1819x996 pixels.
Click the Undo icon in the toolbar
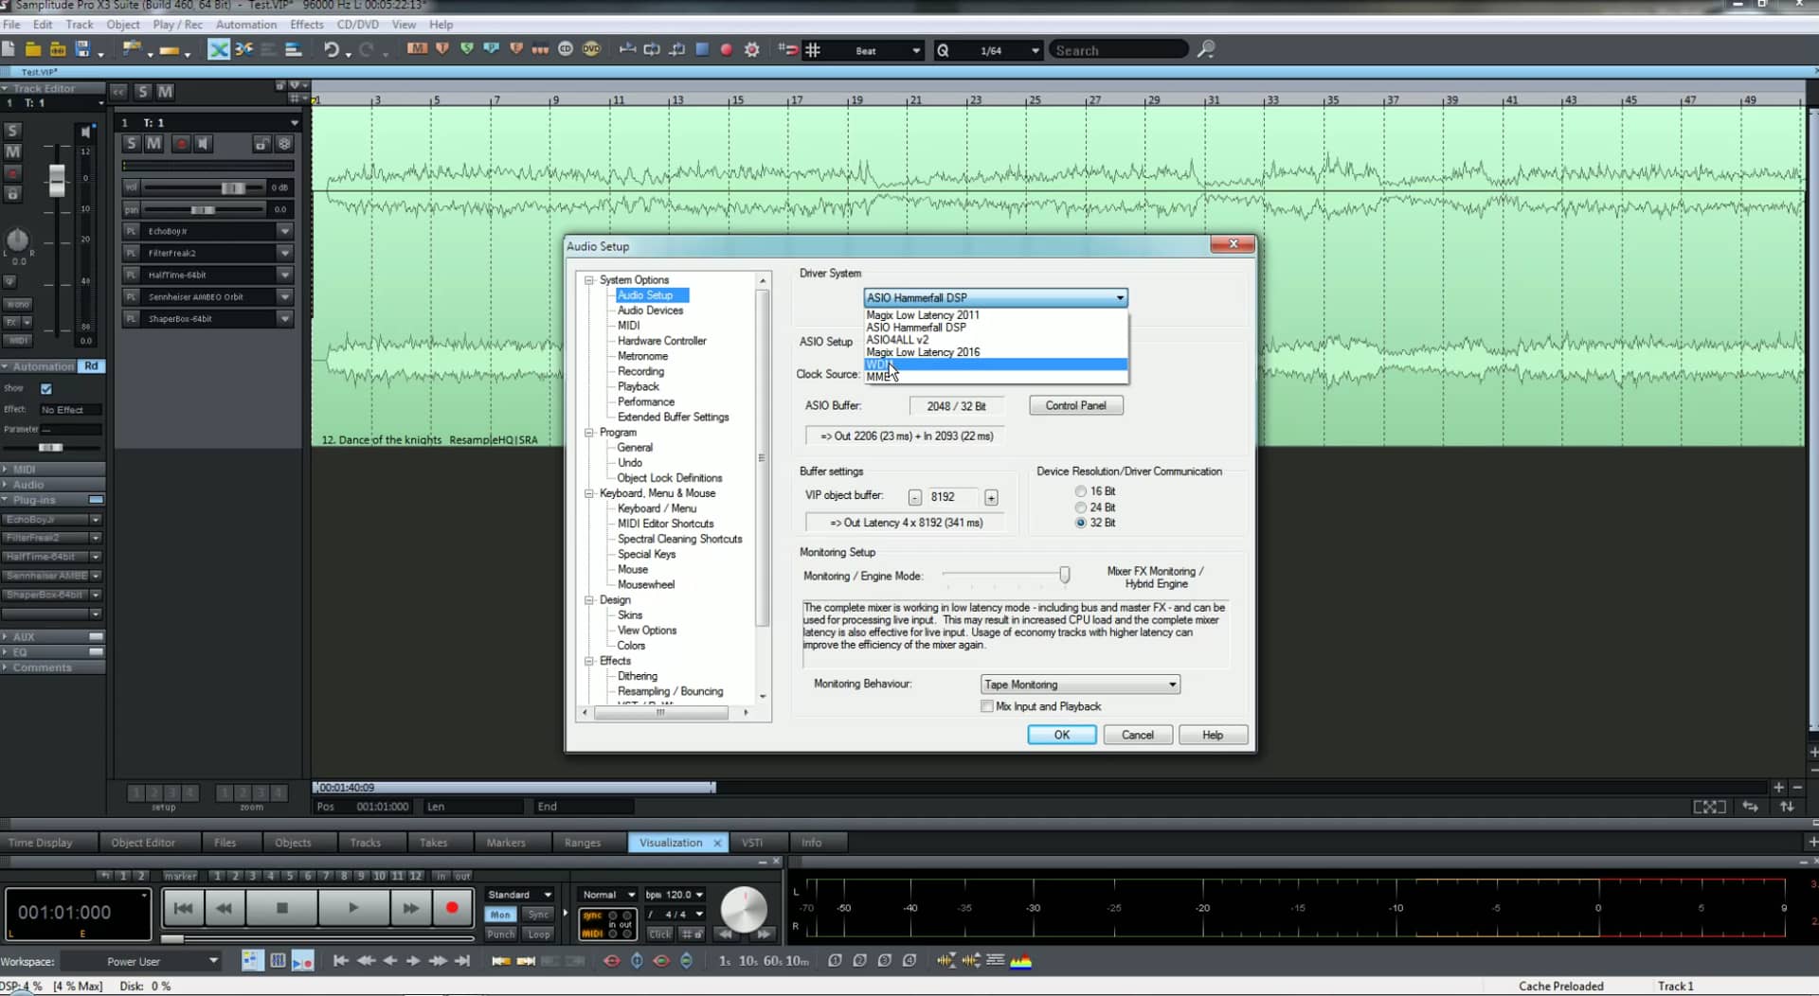(332, 49)
